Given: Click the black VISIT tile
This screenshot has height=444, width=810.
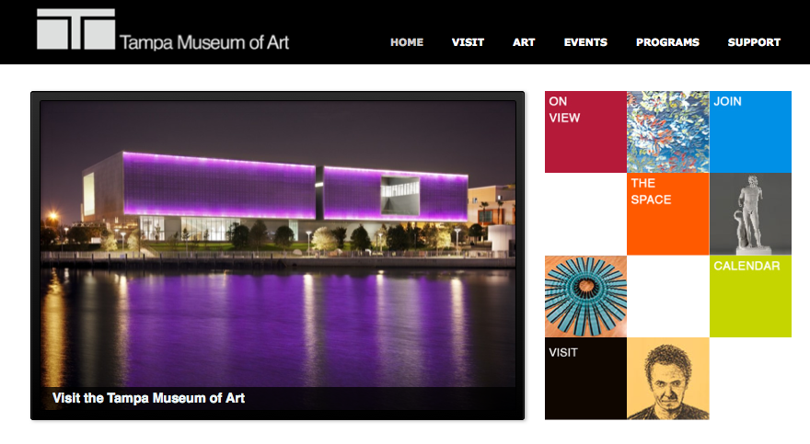Looking at the screenshot, I should (x=585, y=379).
